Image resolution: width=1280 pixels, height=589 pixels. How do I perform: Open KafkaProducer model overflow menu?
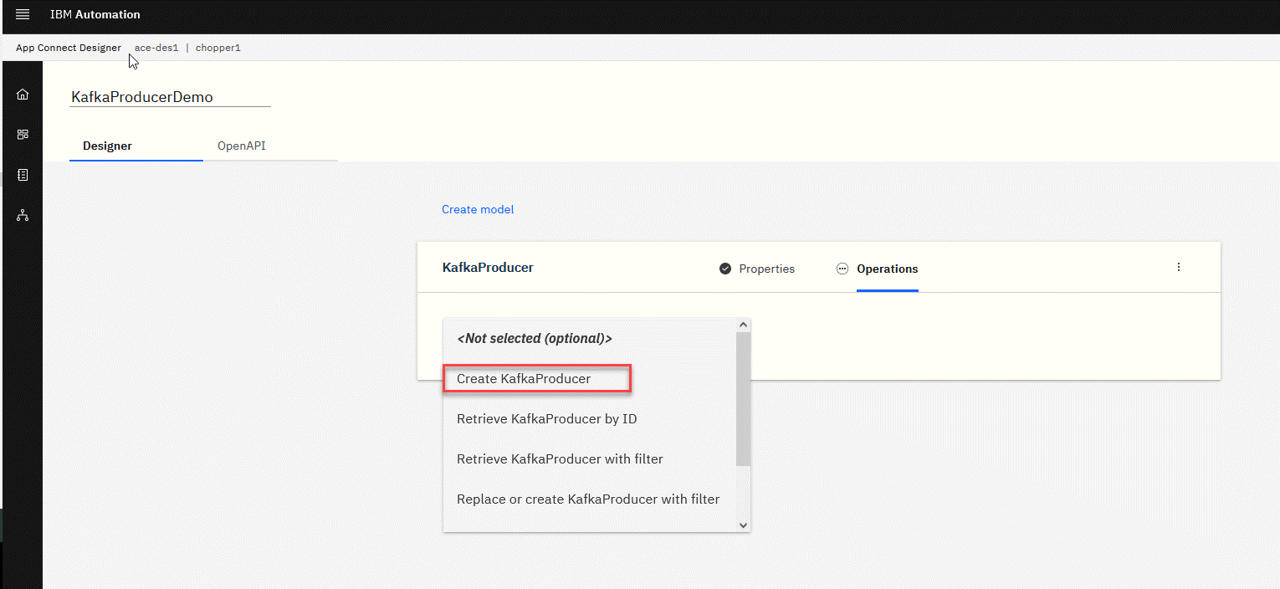(1179, 268)
